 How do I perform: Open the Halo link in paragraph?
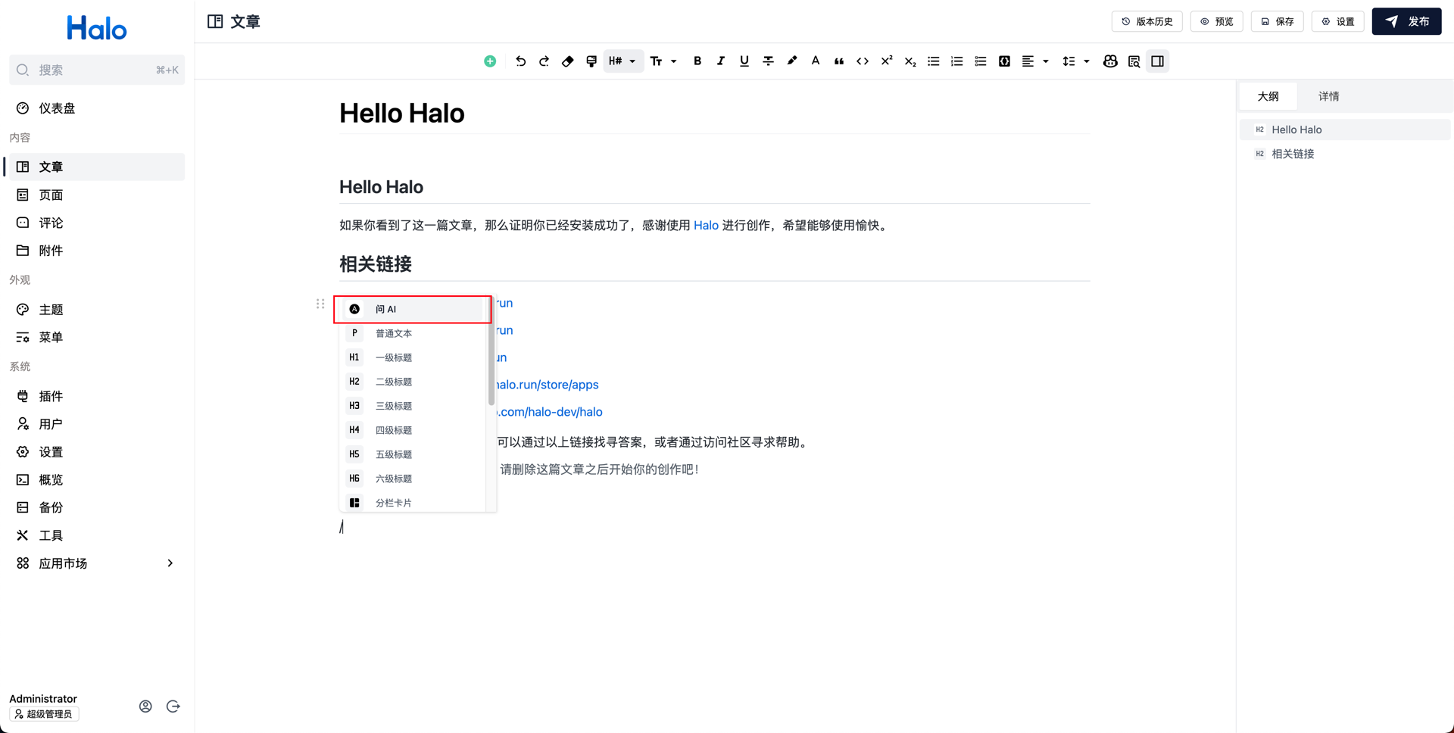(706, 226)
